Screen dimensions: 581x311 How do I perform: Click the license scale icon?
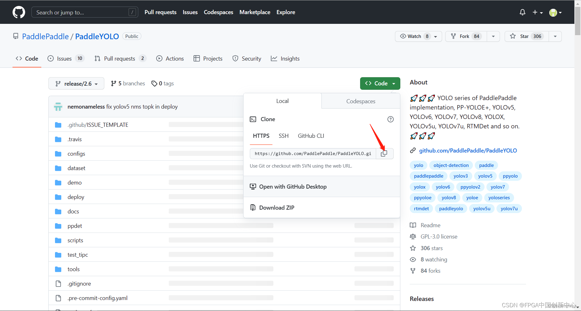click(413, 237)
